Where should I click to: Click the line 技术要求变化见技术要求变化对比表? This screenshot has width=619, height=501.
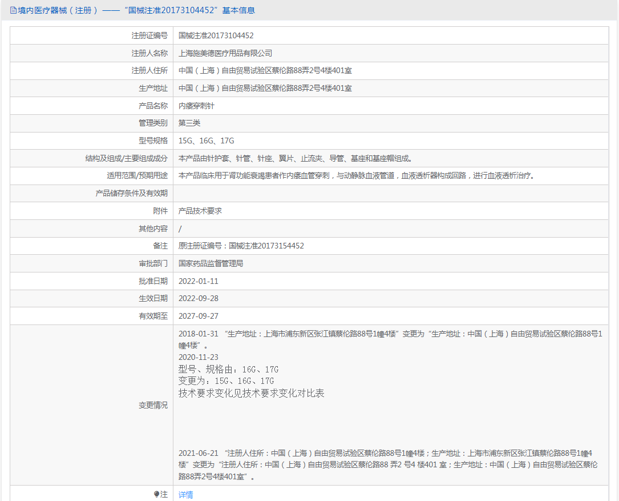tap(251, 393)
